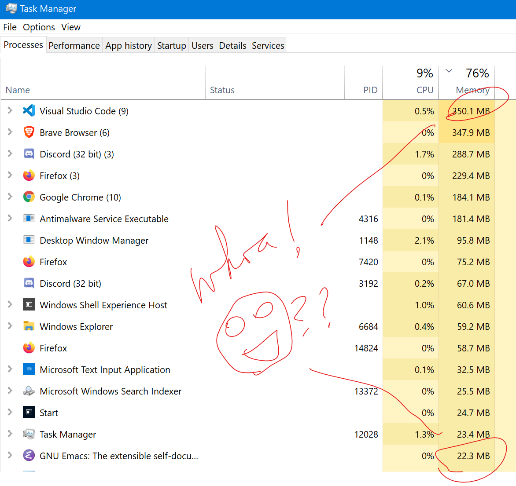Sort by the Status column header
The width and height of the screenshot is (516, 486).
point(275,82)
